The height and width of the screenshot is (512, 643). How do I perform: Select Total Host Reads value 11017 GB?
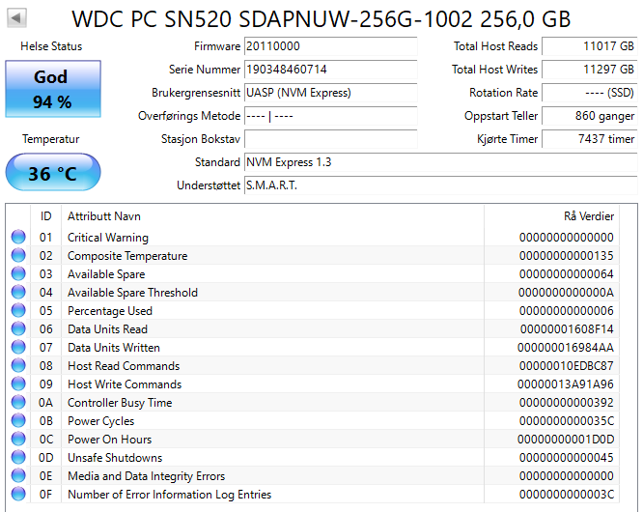tap(590, 46)
